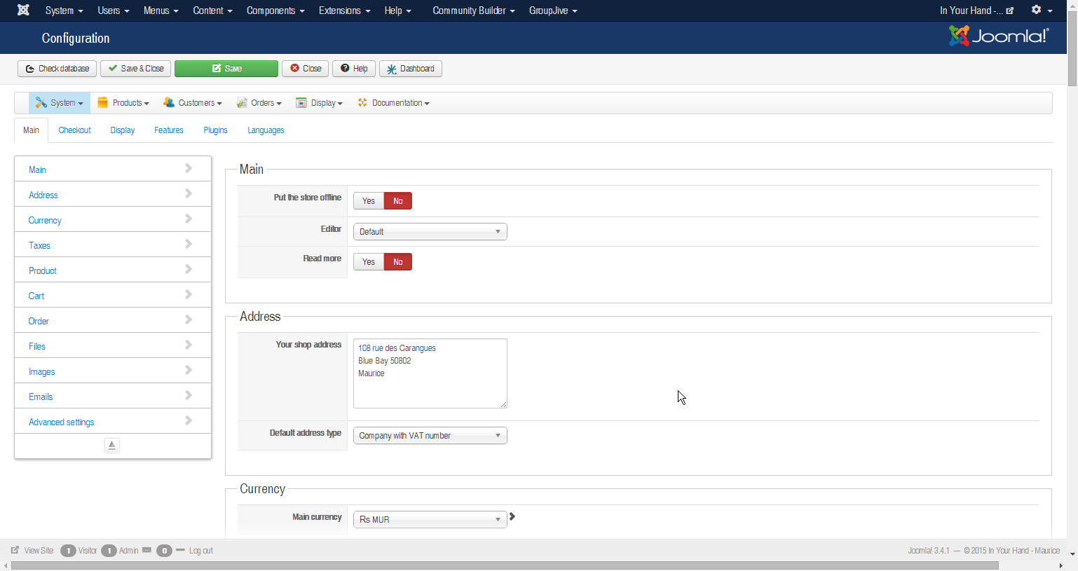The width and height of the screenshot is (1078, 571).
Task: Set Read more to No
Action: point(398,262)
